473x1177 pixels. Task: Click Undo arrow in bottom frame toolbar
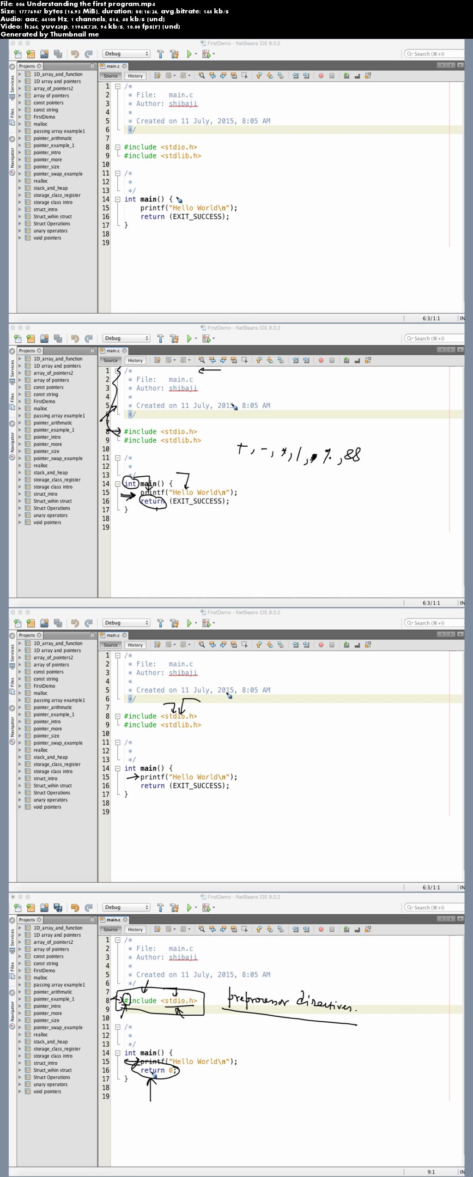click(x=75, y=908)
